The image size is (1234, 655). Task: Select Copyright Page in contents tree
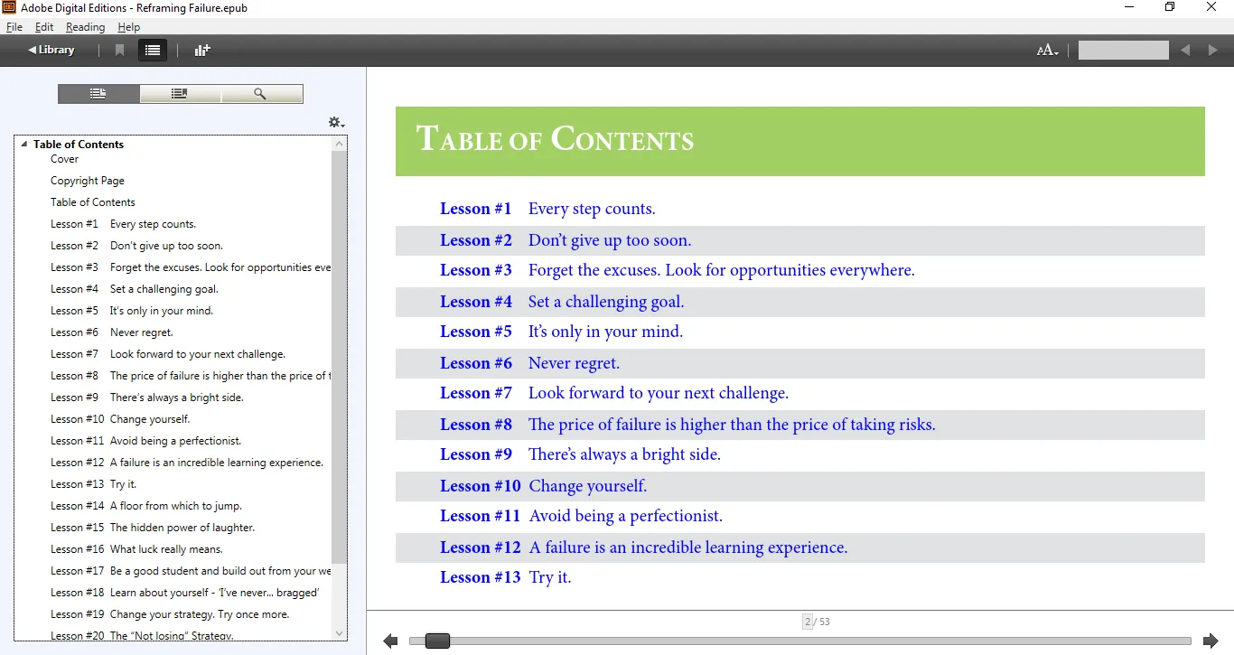[x=88, y=181]
